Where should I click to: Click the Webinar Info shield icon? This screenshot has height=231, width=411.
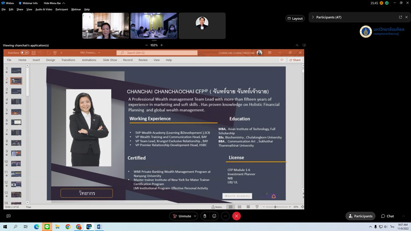coord(20,3)
